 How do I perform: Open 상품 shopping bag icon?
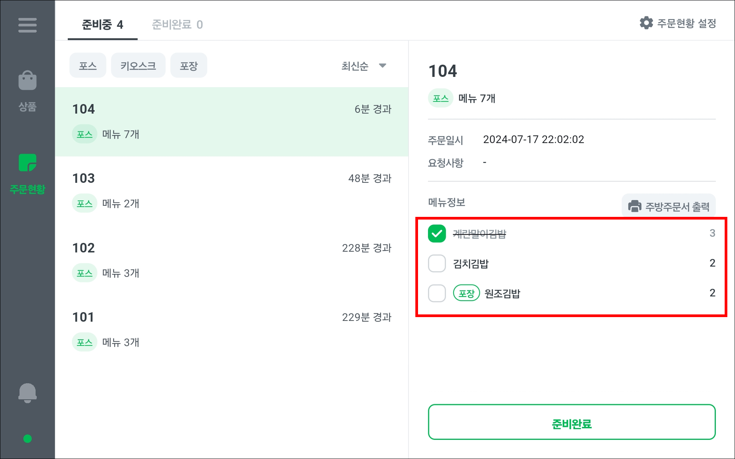(x=27, y=81)
